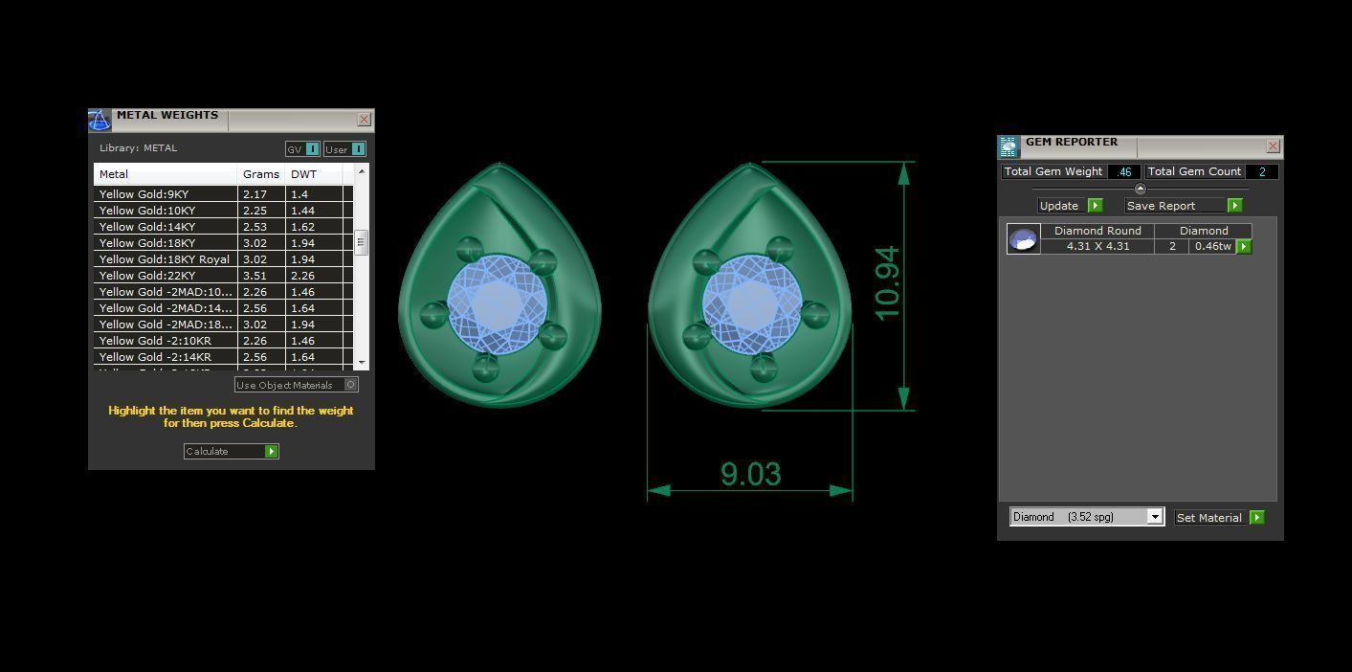Select the Yellow Gold -2MAD:18... row
Viewport: 1352px width, 672px height.
pos(223,325)
